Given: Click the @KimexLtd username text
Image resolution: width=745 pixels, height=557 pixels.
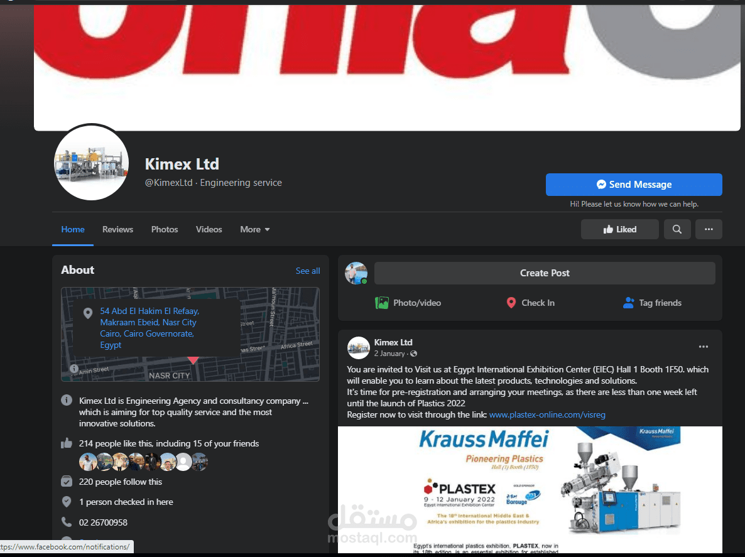Looking at the screenshot, I should (x=169, y=183).
